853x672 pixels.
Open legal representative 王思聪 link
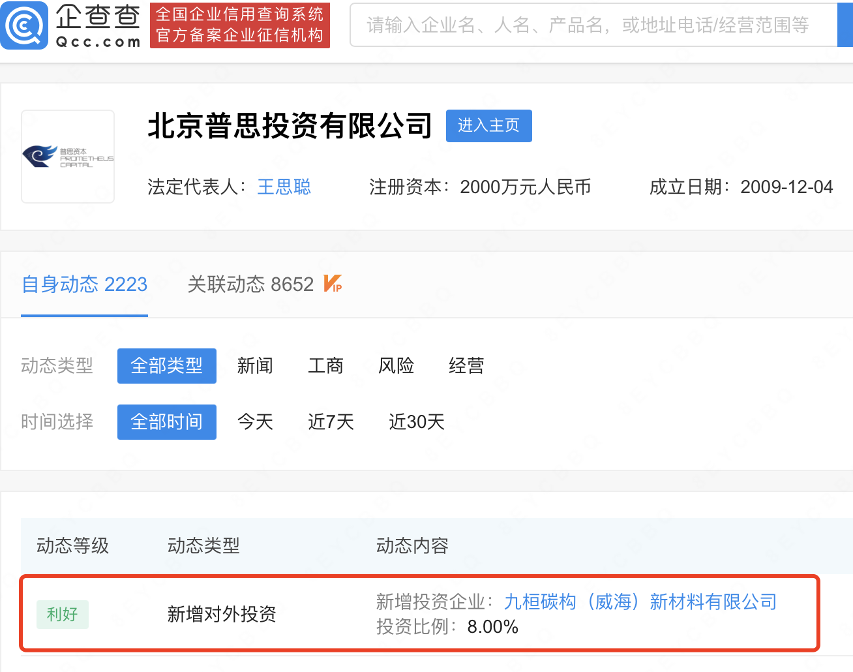point(284,187)
